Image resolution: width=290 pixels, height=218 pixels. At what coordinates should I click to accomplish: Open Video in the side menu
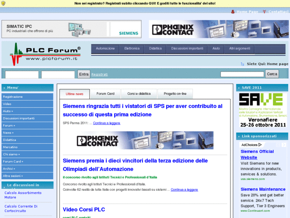pyautogui.click(x=28, y=104)
